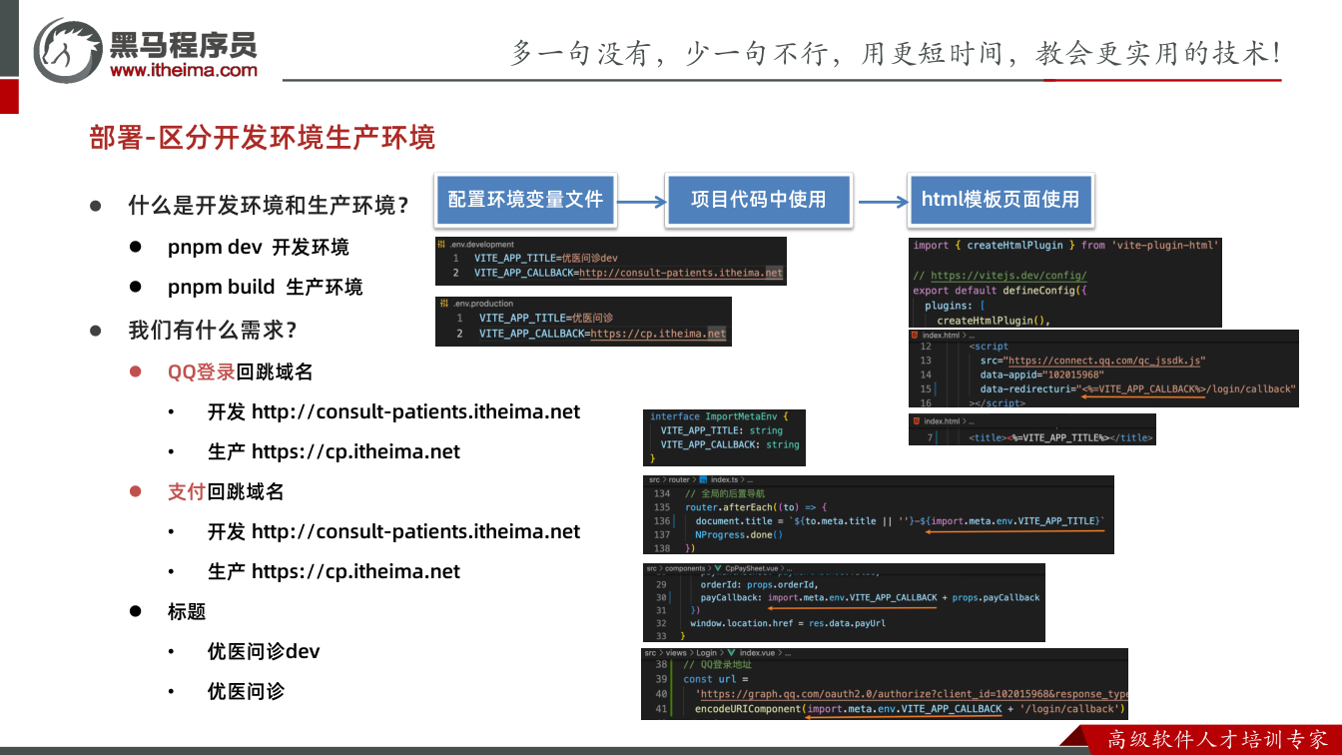Click the red 支付 heading text

click(x=187, y=491)
